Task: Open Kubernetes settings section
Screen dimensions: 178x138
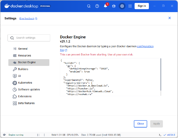Action: coord(25,83)
